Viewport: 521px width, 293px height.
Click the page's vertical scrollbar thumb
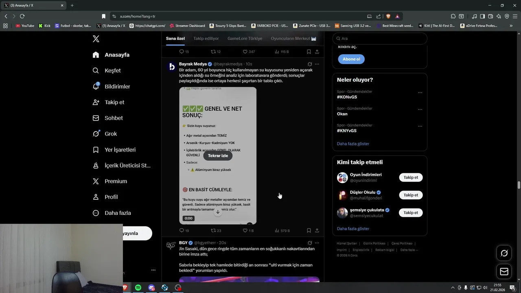[519, 185]
